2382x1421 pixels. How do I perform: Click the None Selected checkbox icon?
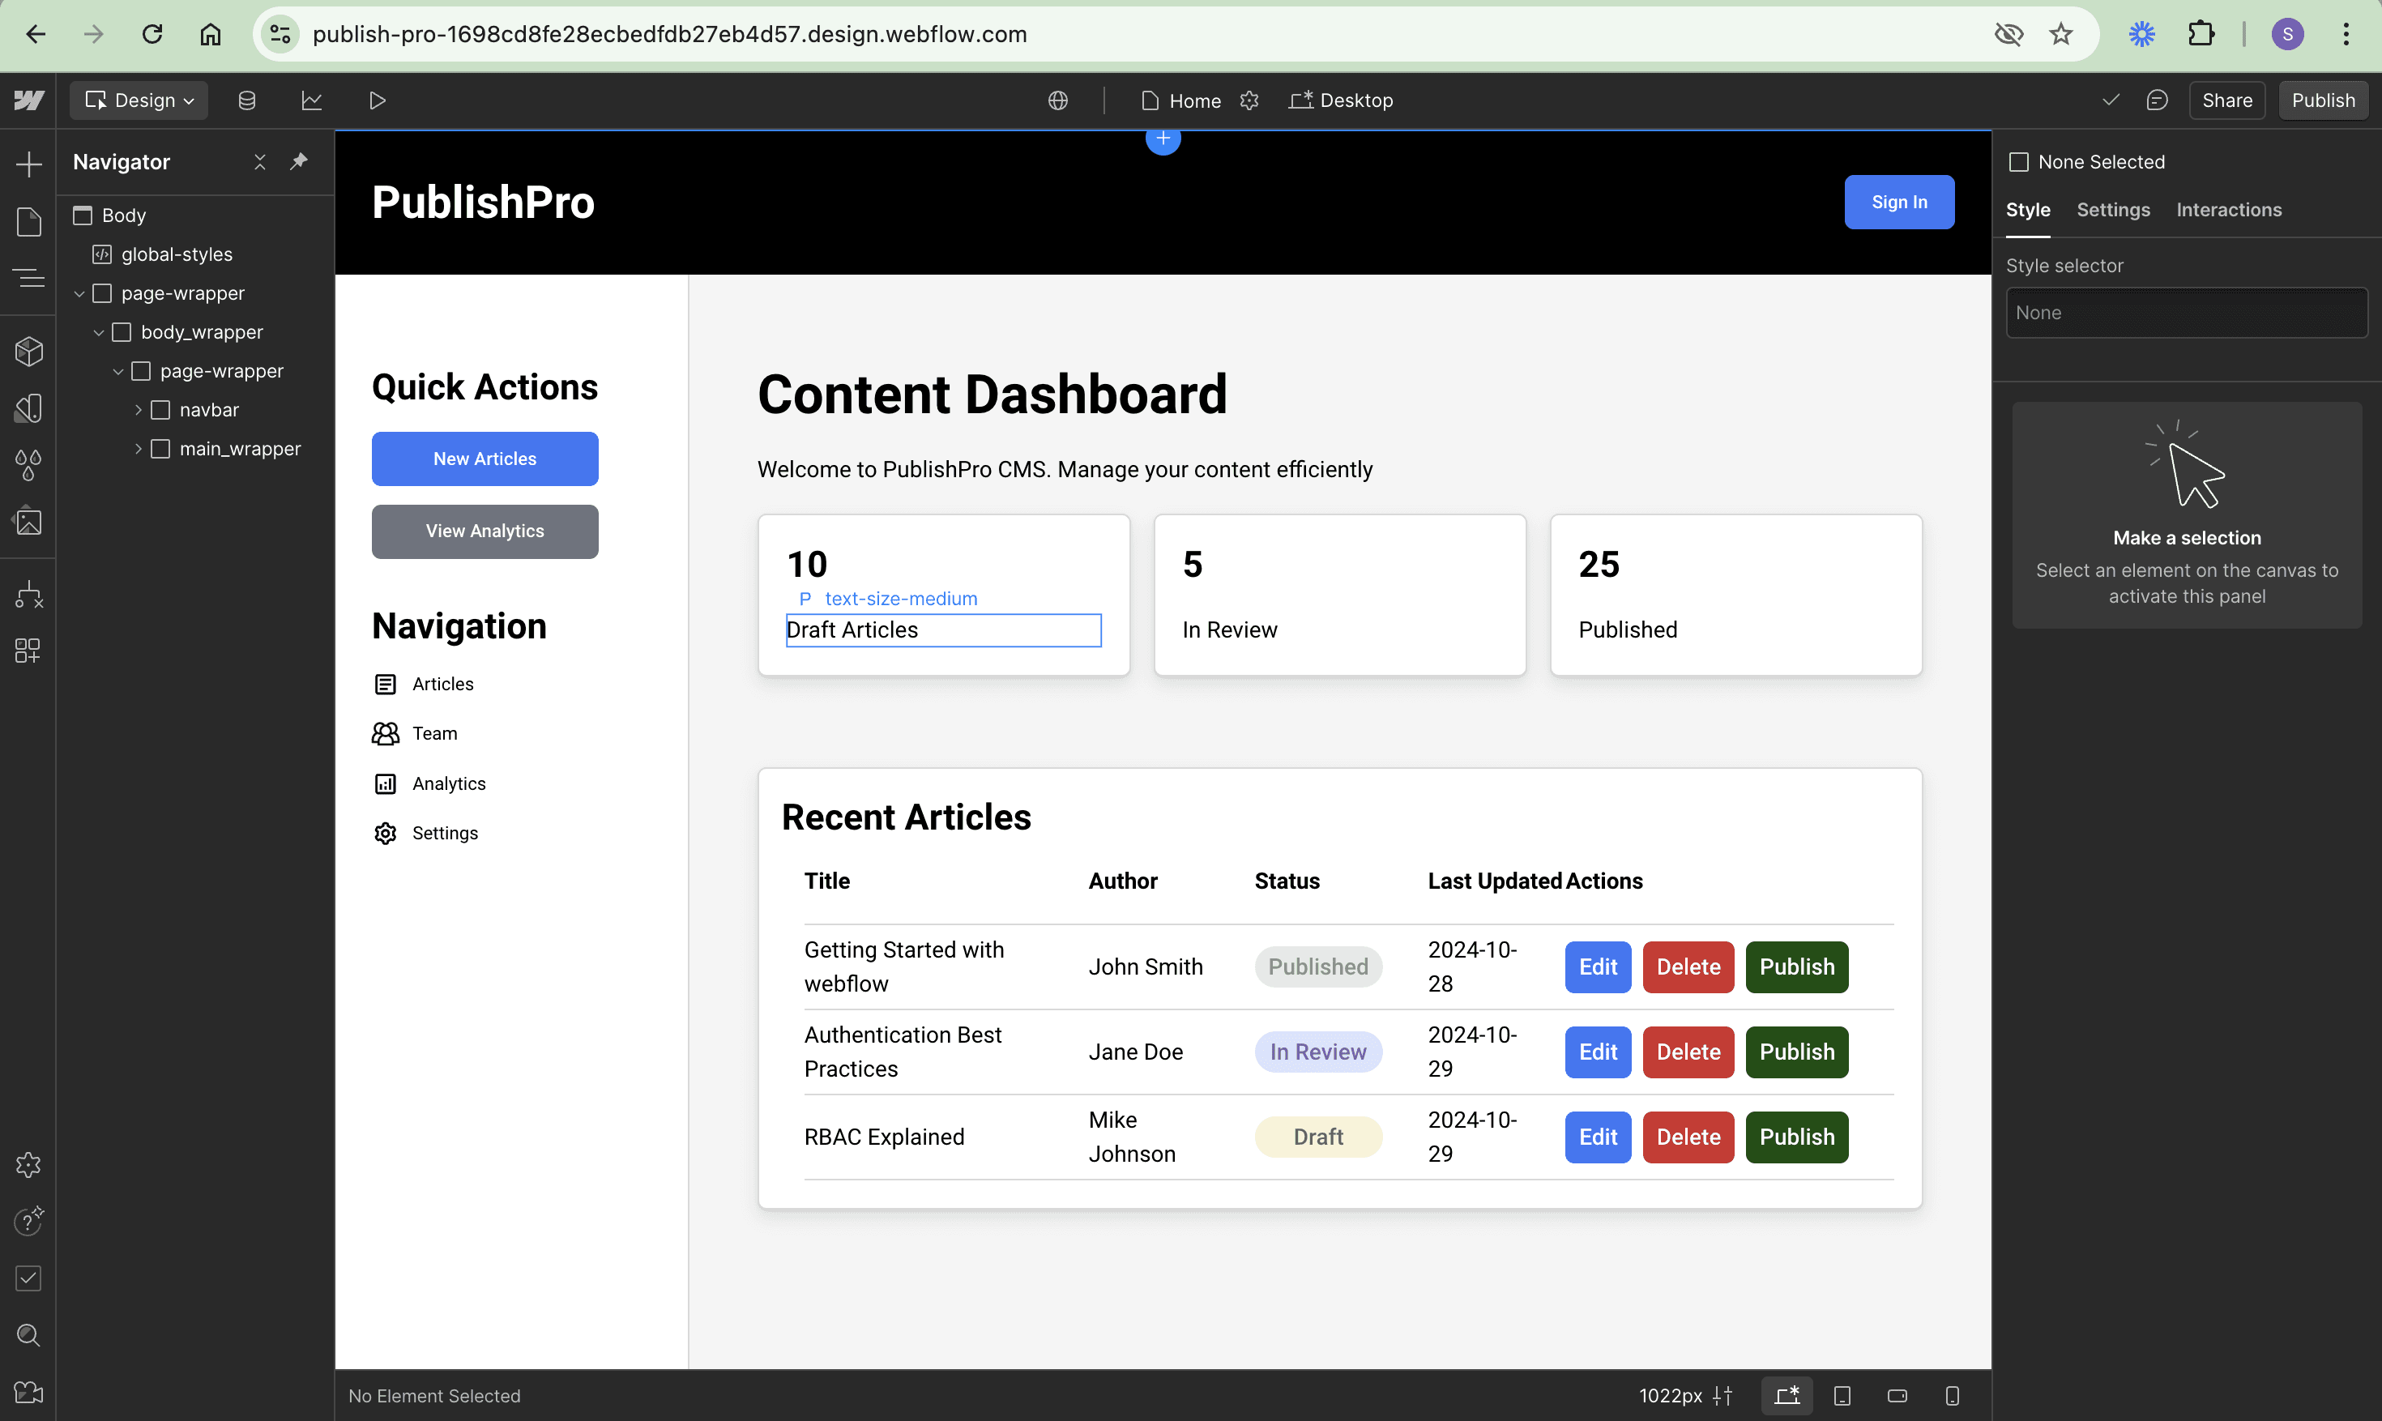(2019, 162)
